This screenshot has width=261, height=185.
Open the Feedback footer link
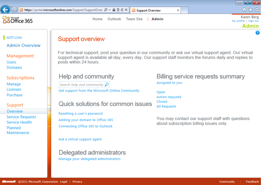click(252, 181)
